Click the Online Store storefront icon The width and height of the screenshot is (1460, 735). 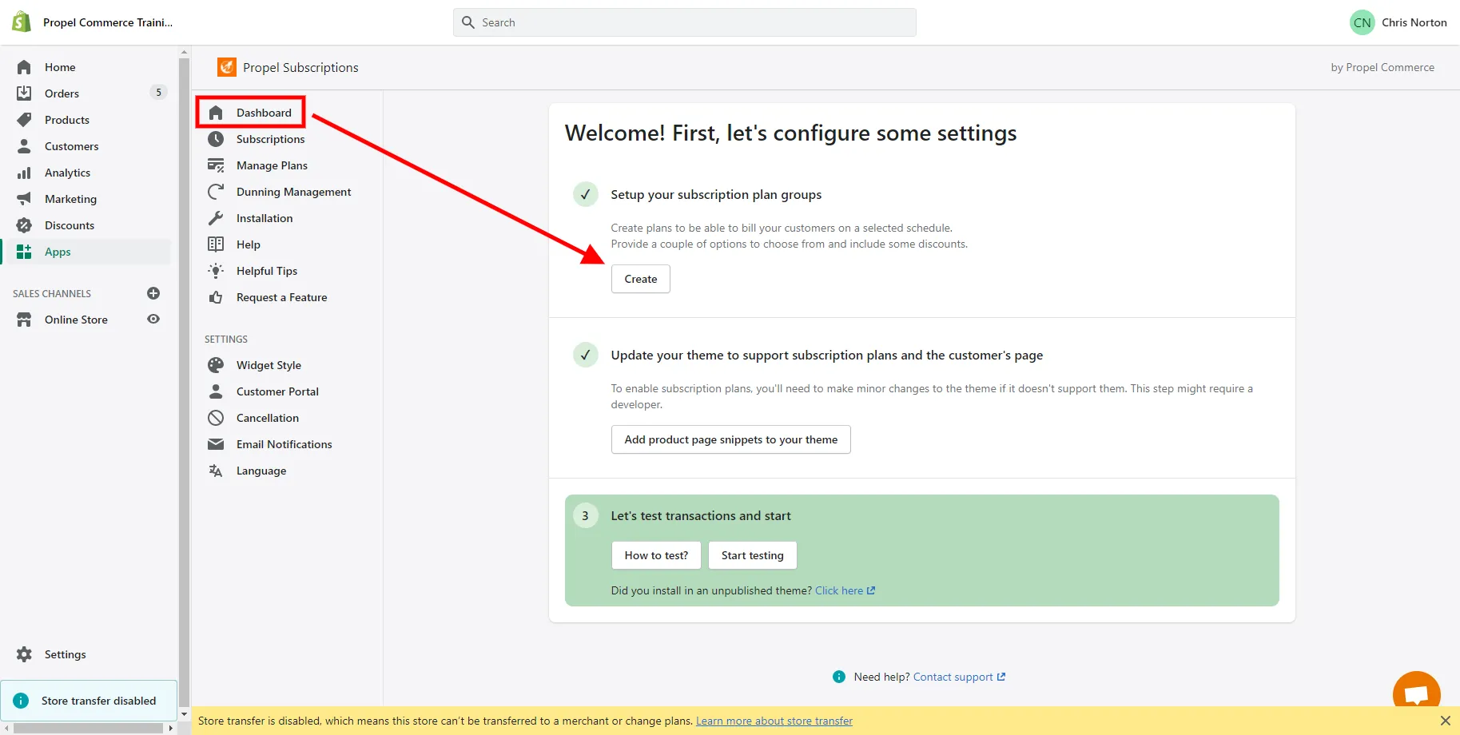click(x=24, y=320)
